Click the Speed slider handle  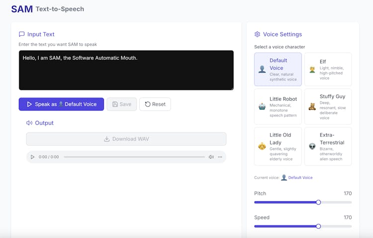(x=318, y=226)
